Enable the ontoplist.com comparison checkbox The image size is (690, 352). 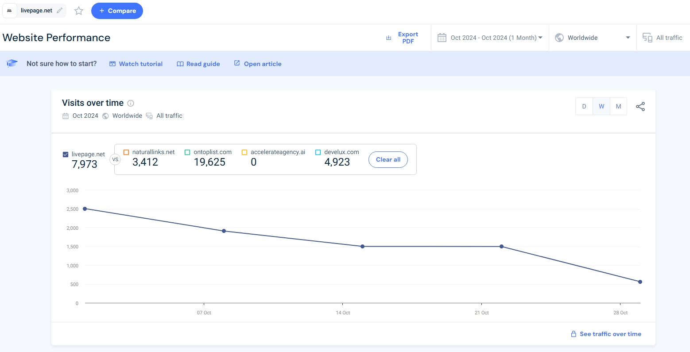pos(187,152)
